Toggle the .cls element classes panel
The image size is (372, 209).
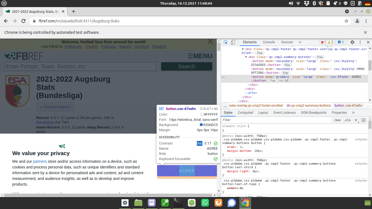click(x=347, y=120)
